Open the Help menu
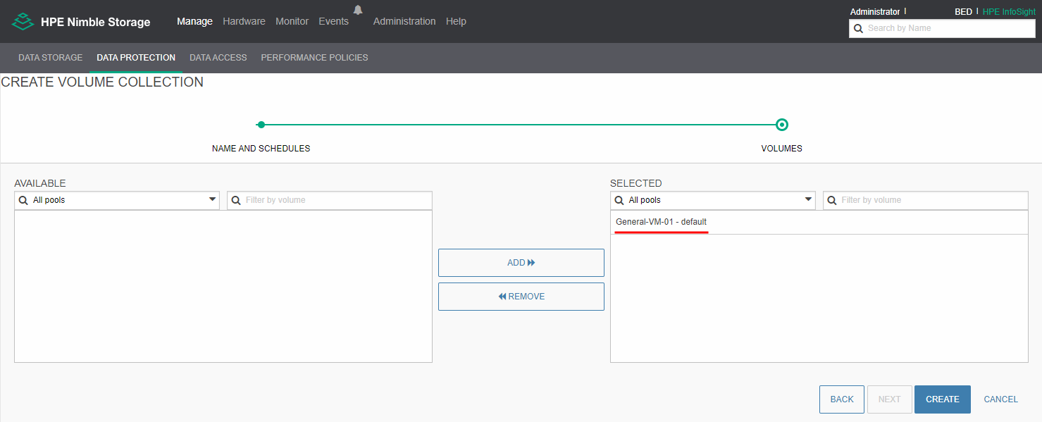Screen dimensions: 1042x422 point(456,21)
